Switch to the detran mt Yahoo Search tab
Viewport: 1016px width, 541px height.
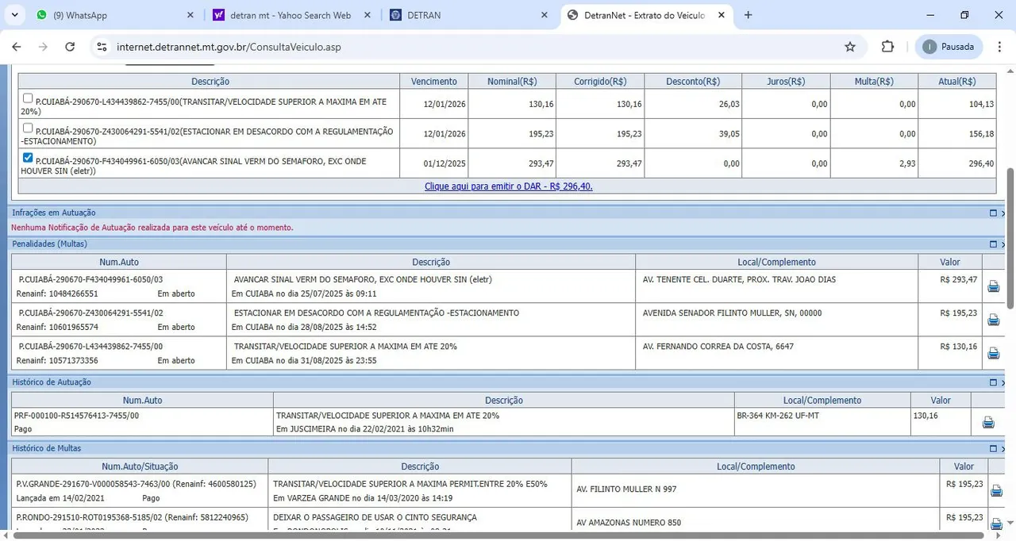click(x=290, y=15)
